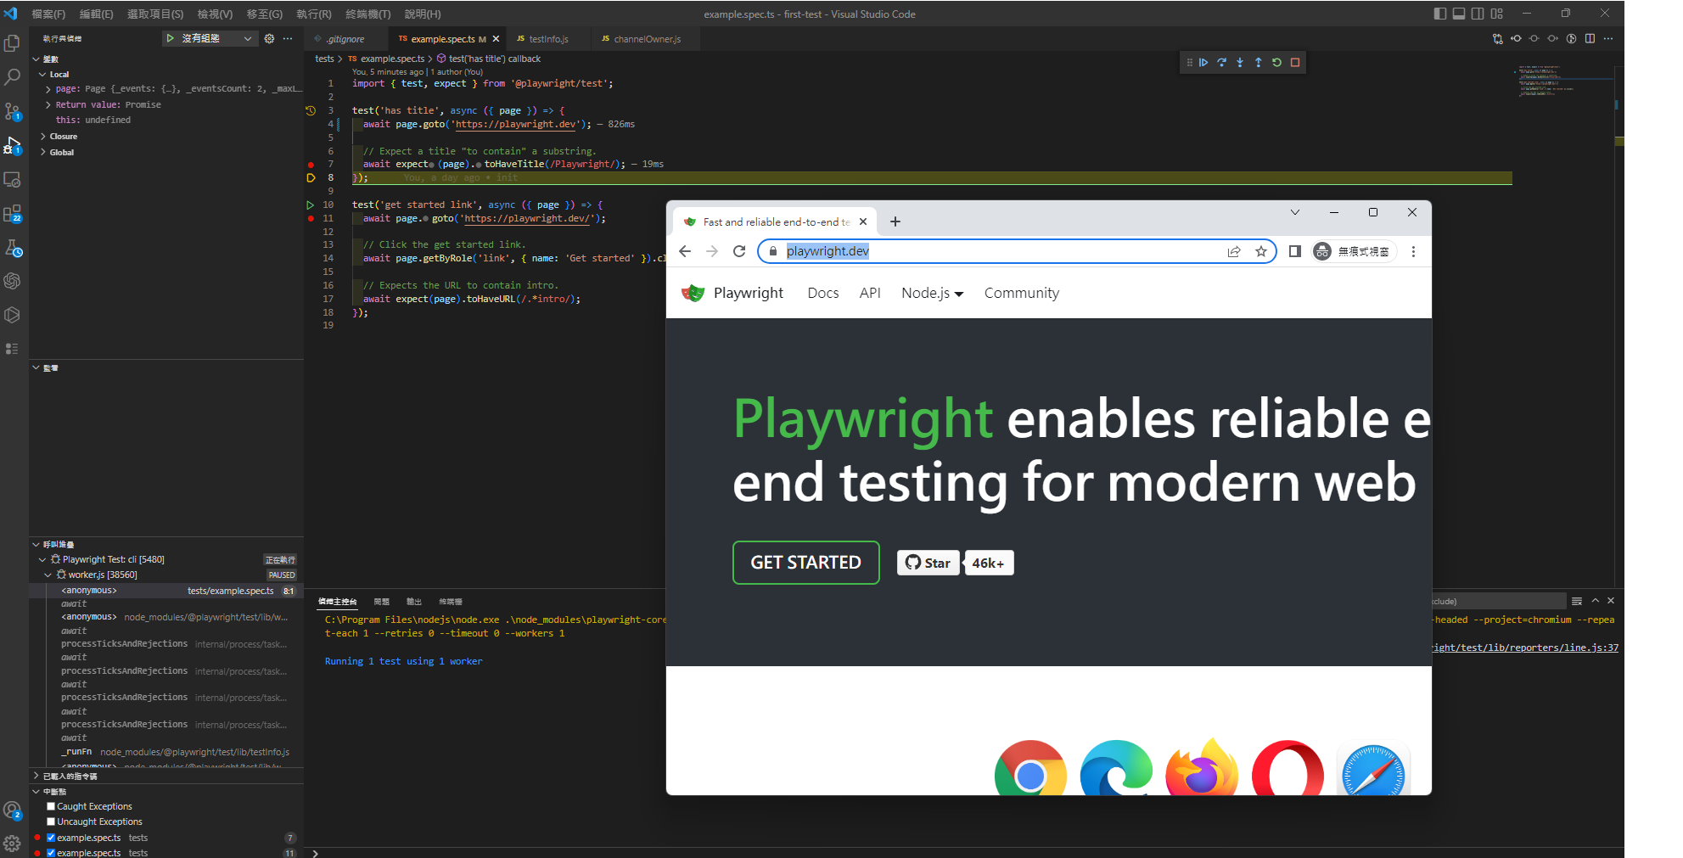Image resolution: width=1683 pixels, height=858 pixels.
Task: Click the GET STARTED button on Playwright page
Action: (x=805, y=563)
